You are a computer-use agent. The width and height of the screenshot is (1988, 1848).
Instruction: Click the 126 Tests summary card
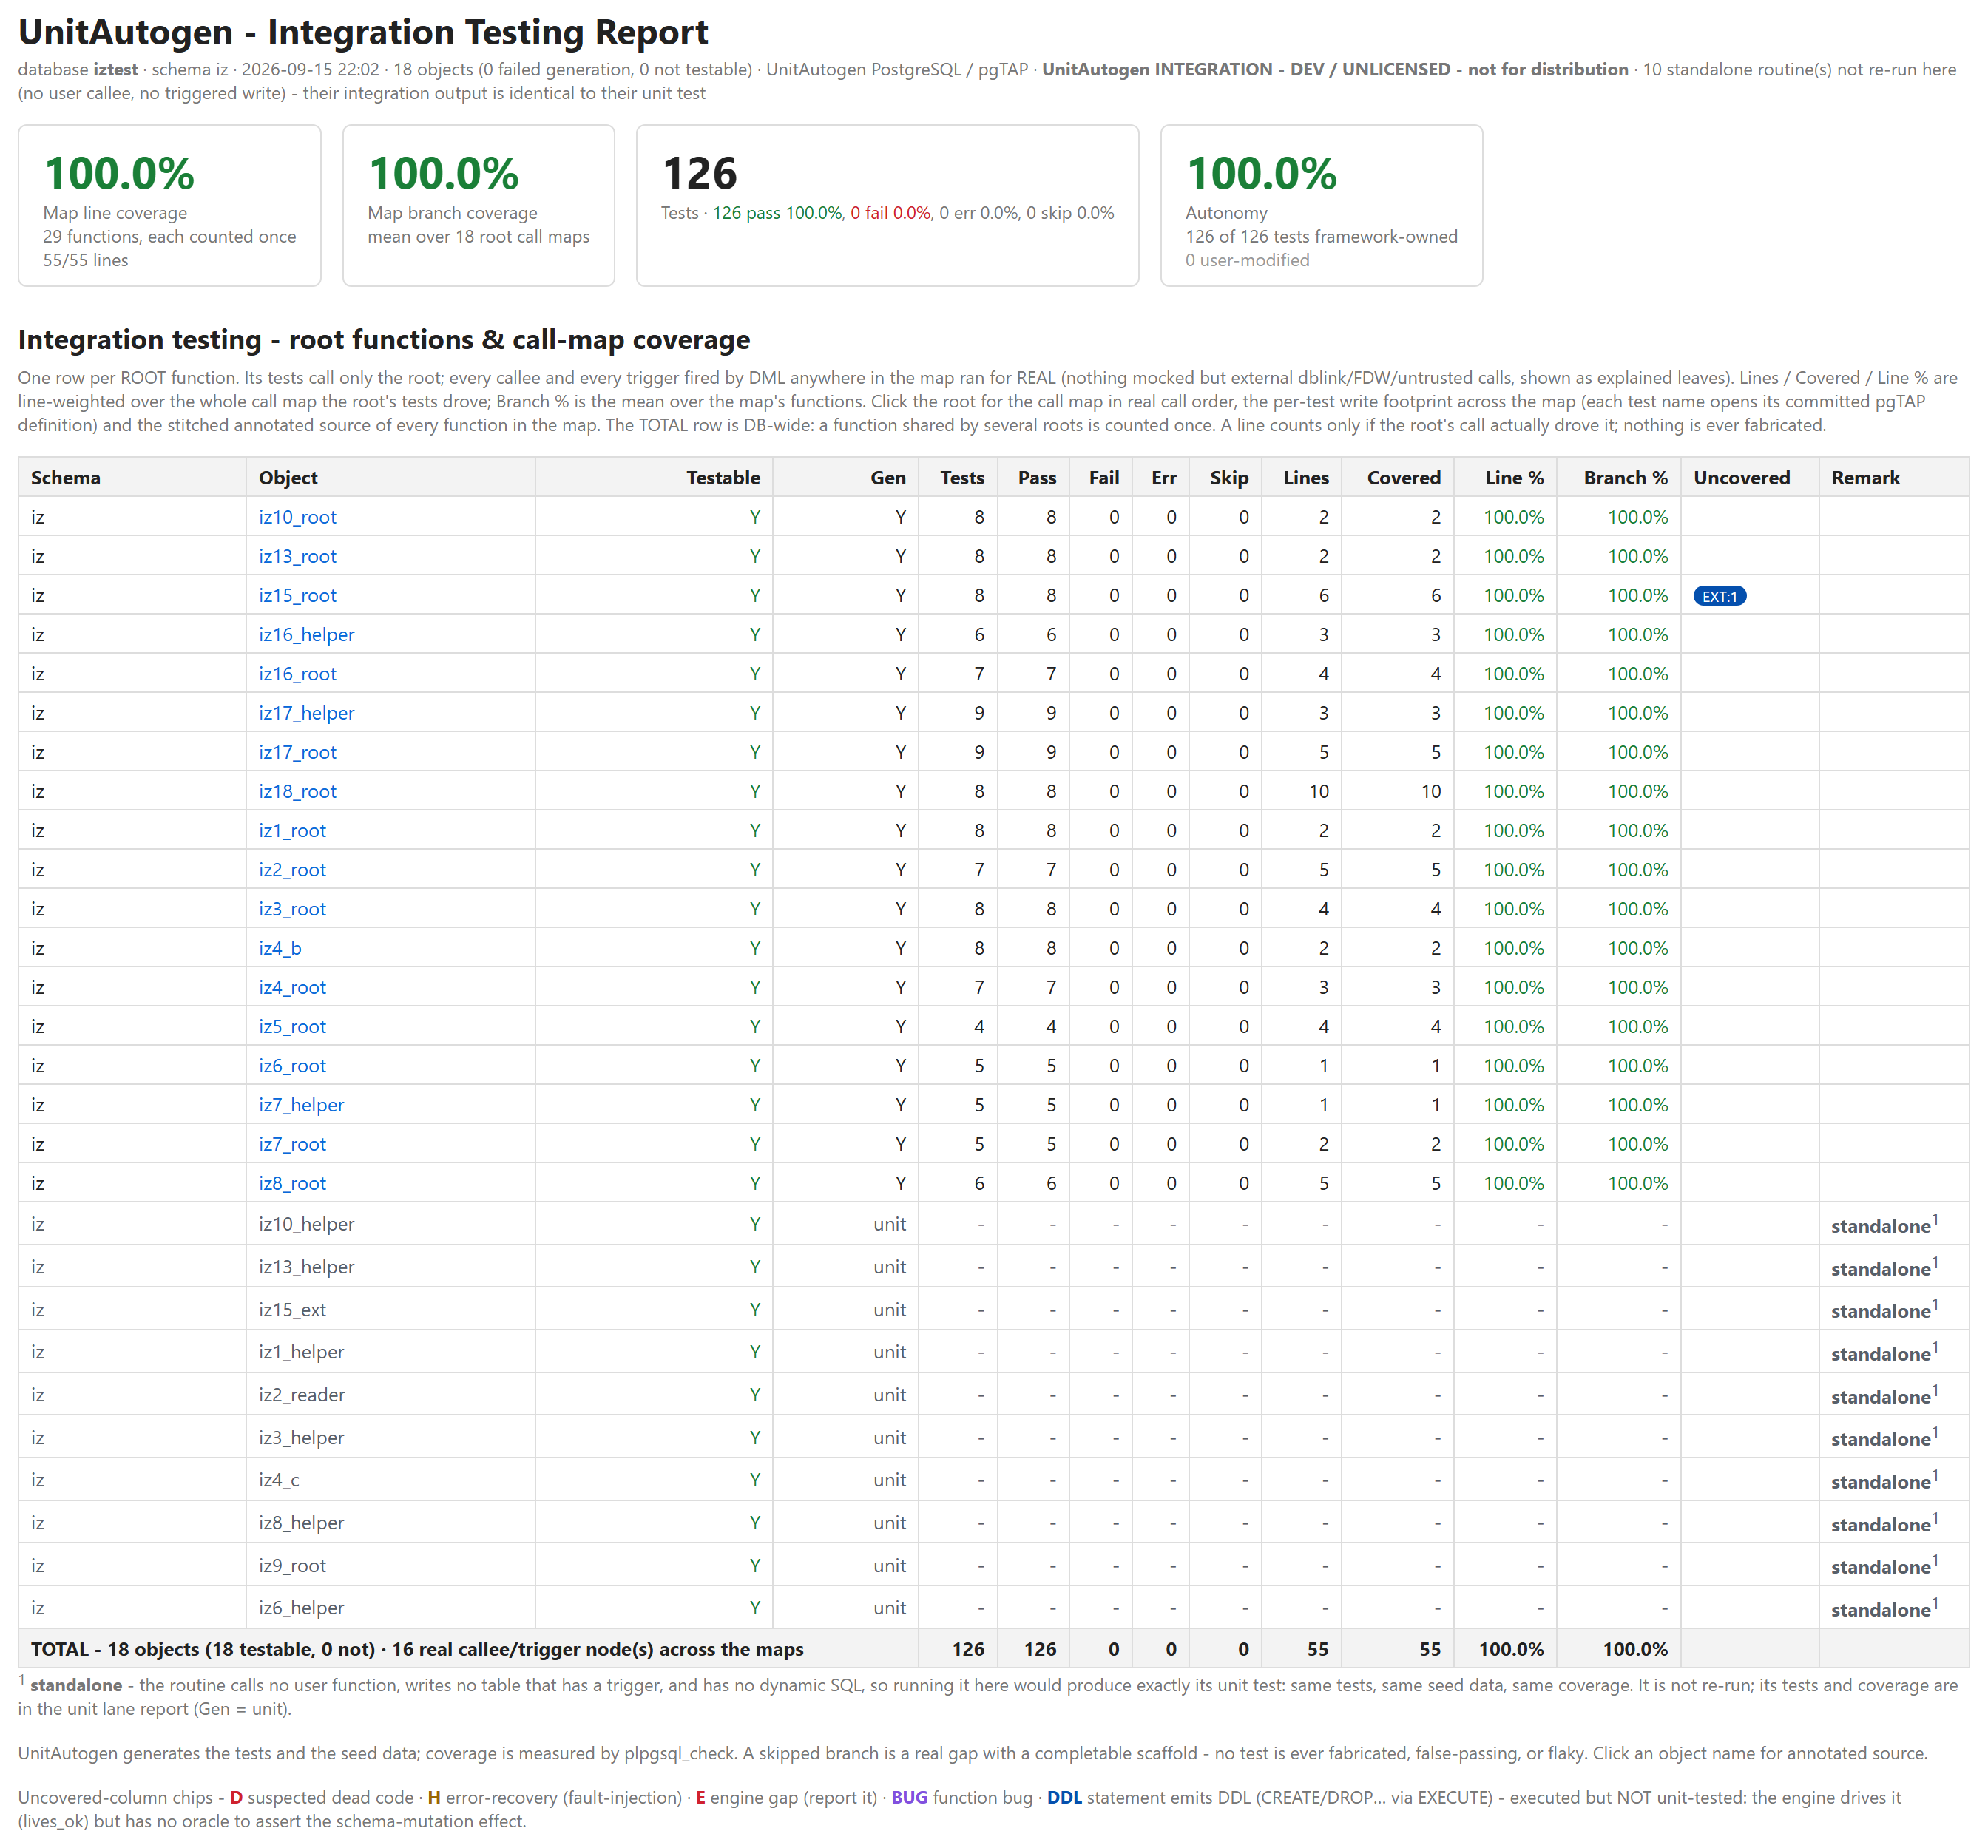887,206
